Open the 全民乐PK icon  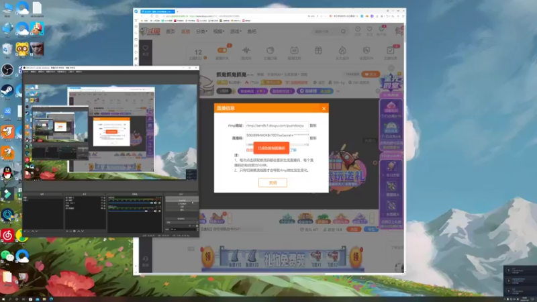pyautogui.click(x=366, y=51)
